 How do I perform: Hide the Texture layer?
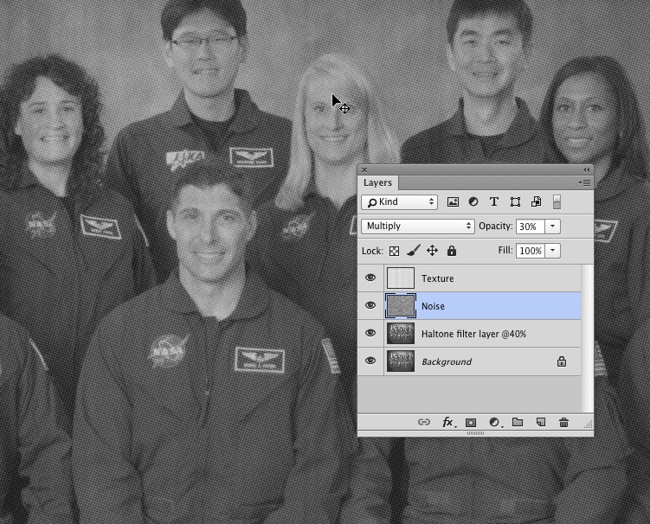[370, 278]
